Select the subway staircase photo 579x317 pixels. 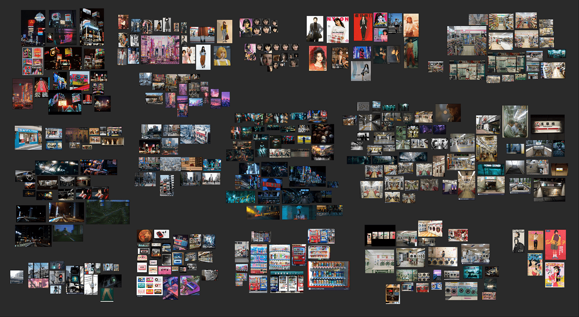tap(514, 167)
